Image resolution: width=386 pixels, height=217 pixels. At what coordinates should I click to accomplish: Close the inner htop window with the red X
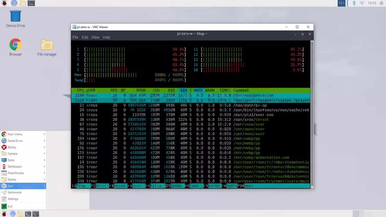(310, 34)
